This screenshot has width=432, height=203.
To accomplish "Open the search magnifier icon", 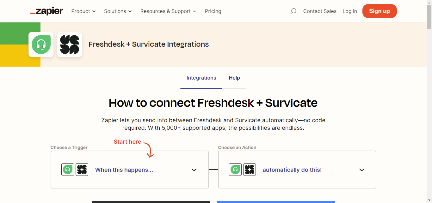I will point(293,11).
